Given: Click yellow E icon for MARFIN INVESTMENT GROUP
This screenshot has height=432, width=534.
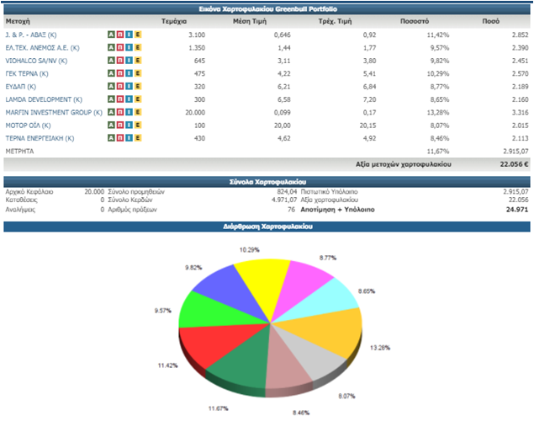Looking at the screenshot, I should 138,112.
